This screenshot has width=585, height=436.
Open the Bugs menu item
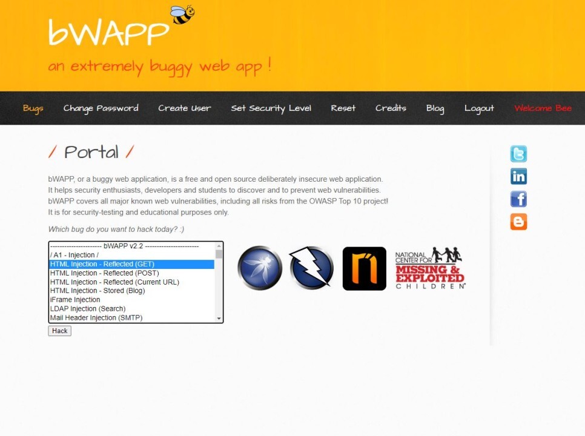point(33,108)
